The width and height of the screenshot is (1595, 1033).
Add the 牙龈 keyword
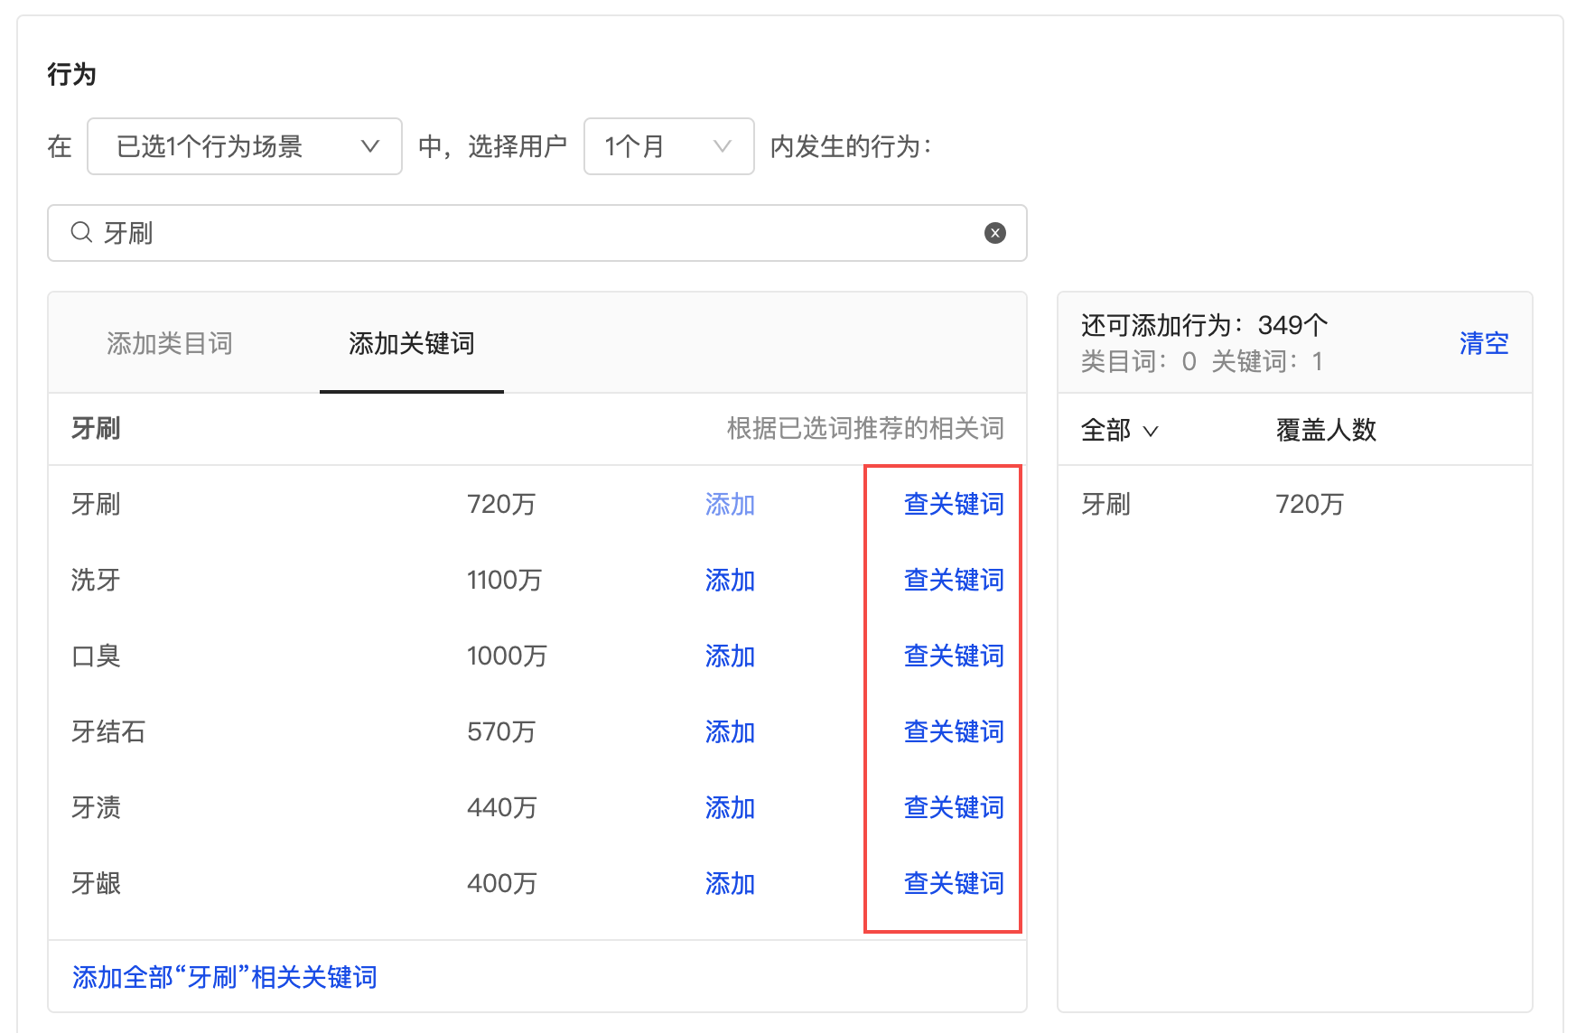coord(729,884)
